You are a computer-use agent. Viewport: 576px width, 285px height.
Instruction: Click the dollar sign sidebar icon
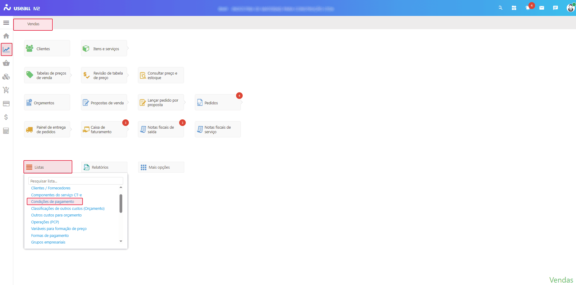click(6, 117)
